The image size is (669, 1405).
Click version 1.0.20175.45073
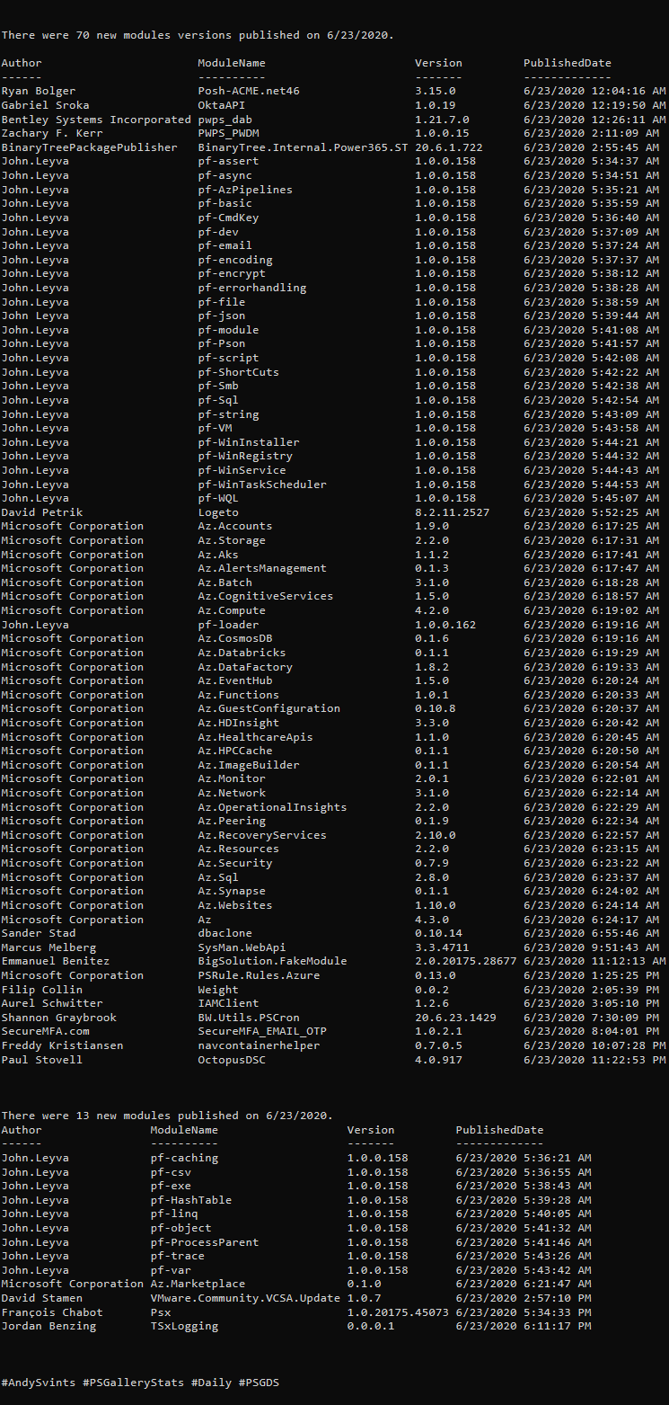tap(399, 1312)
